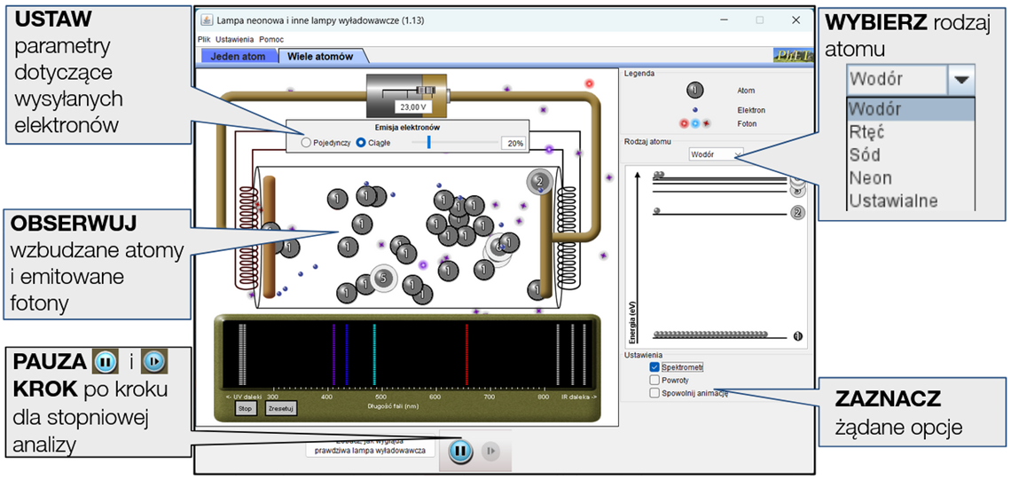
Task: Uncheck the Spektrometr checkbox
Action: click(x=655, y=367)
